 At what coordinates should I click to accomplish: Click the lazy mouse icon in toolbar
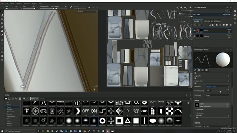[71, 7]
